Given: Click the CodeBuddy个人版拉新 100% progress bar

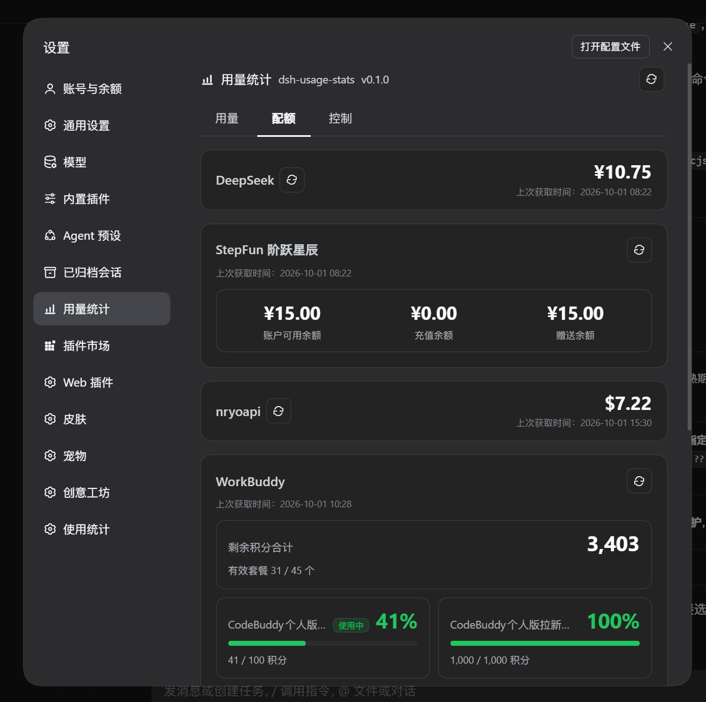Looking at the screenshot, I should click(x=545, y=643).
